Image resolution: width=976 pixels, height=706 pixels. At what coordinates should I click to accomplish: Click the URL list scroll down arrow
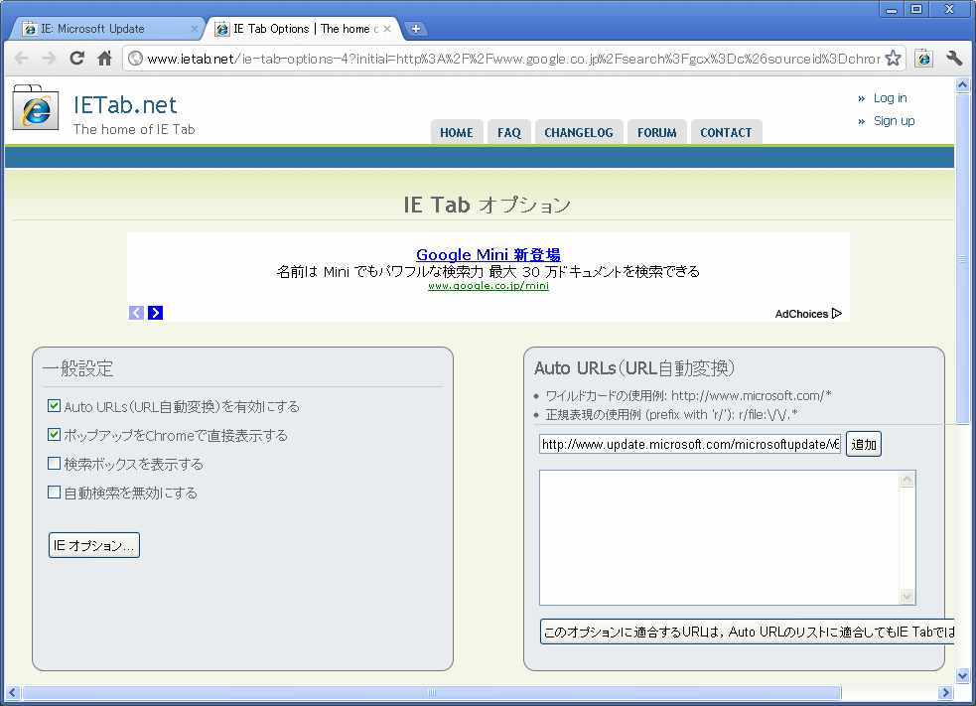coord(906,597)
